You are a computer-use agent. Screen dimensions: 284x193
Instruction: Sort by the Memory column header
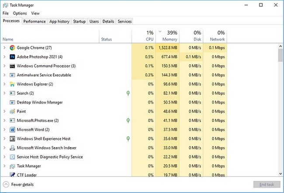coord(167,36)
